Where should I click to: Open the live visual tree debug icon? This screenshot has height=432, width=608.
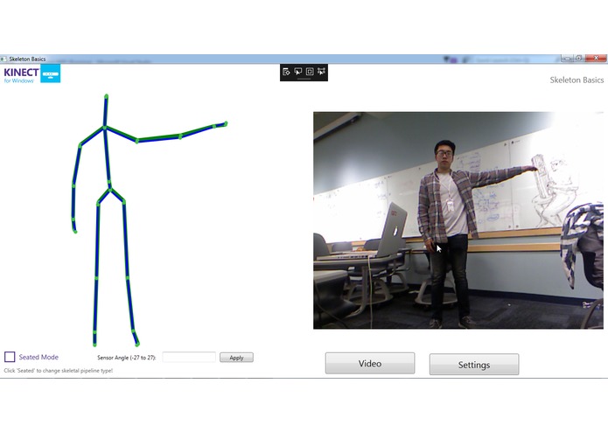pos(286,72)
